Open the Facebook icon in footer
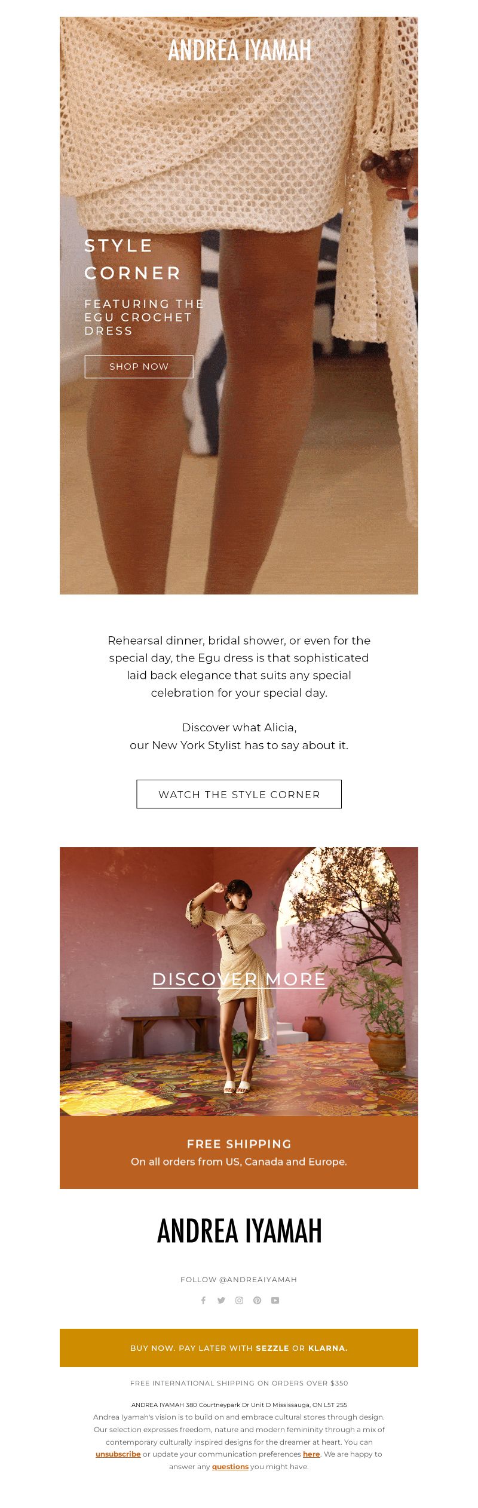 coord(203,1300)
